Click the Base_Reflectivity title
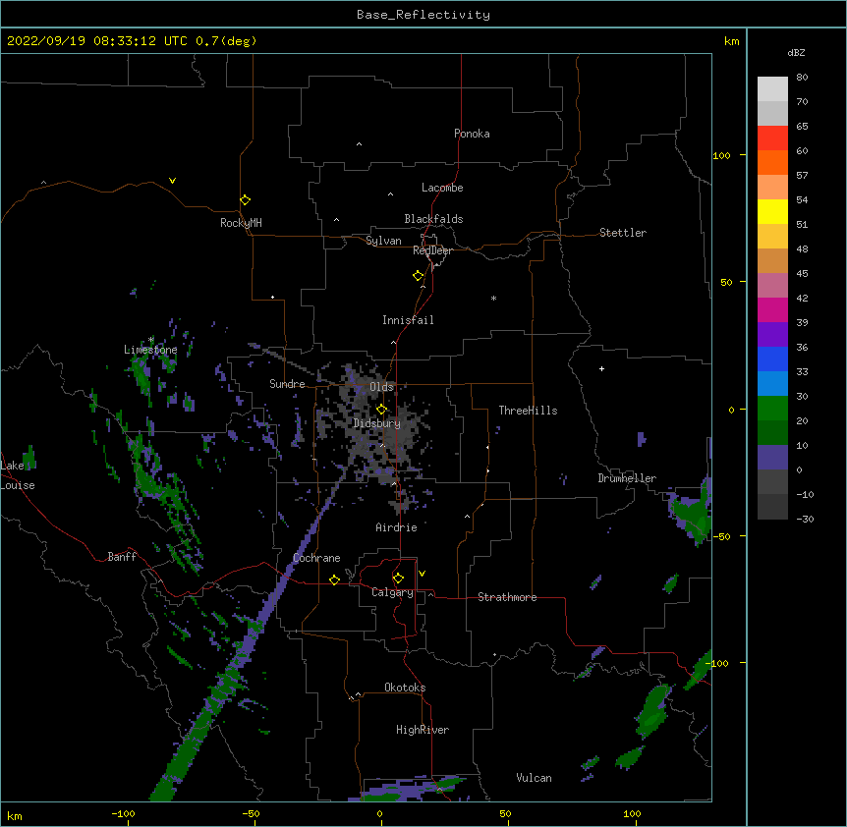The image size is (847, 827). (x=423, y=15)
